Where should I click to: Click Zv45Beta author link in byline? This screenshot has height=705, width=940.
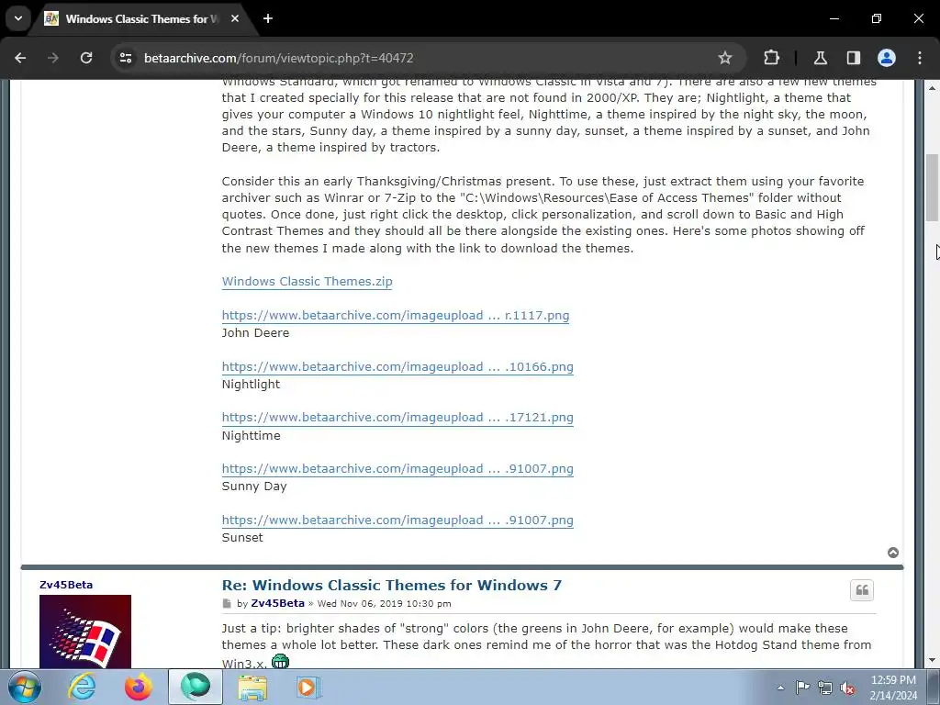(x=277, y=604)
